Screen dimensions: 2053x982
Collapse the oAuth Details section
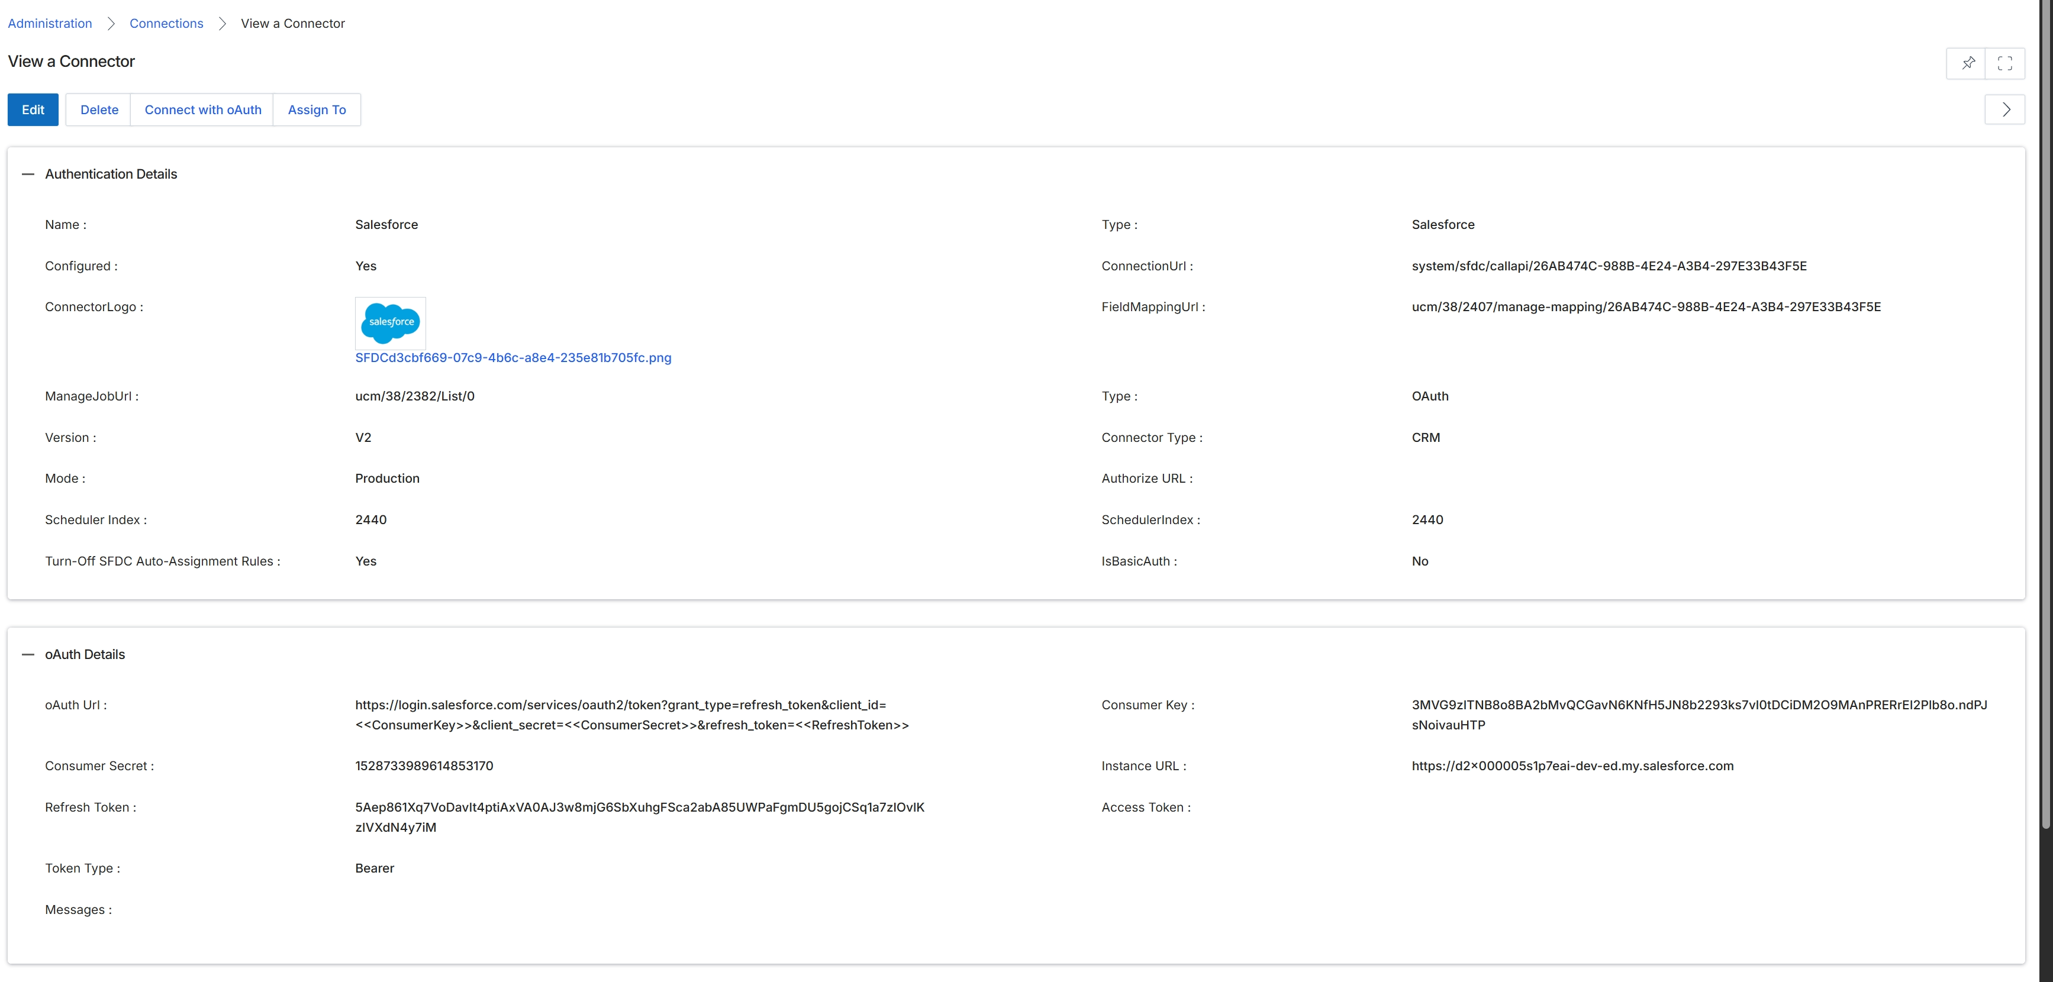(28, 655)
